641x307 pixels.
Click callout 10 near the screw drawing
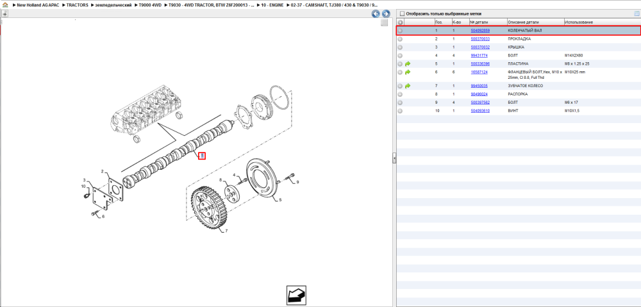point(82,187)
